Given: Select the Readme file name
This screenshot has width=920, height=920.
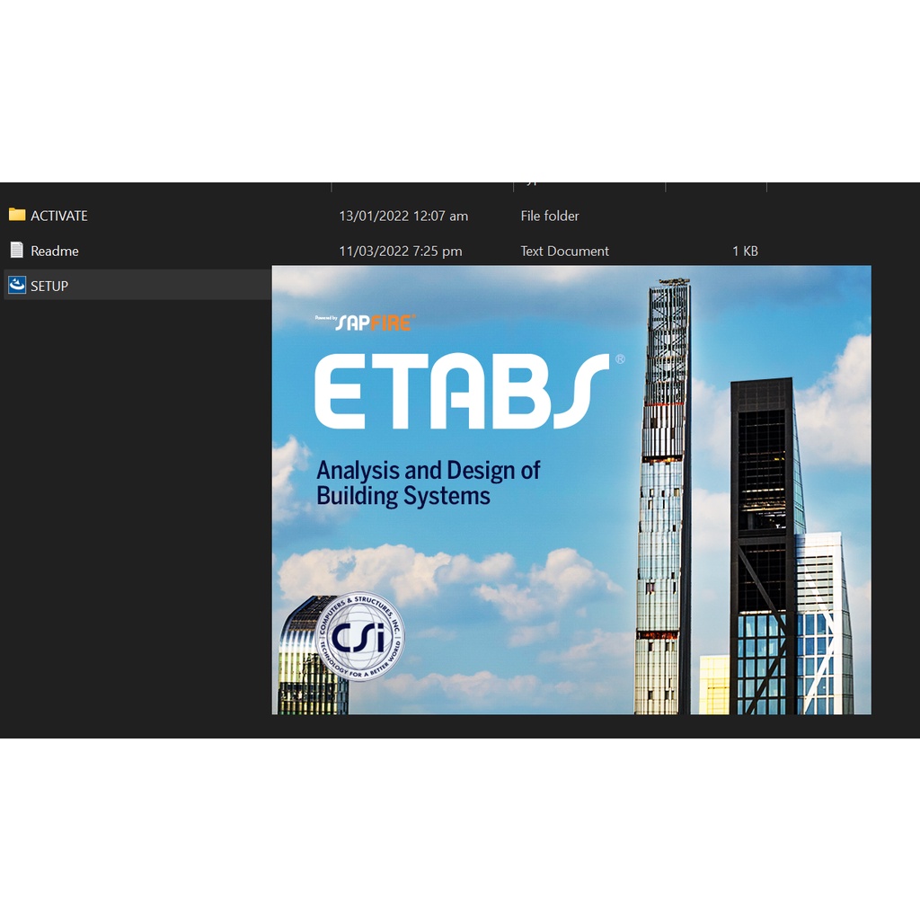Looking at the screenshot, I should (x=55, y=252).
